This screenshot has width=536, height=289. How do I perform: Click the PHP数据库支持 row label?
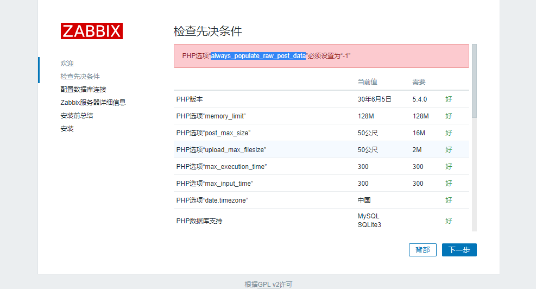tap(199, 221)
